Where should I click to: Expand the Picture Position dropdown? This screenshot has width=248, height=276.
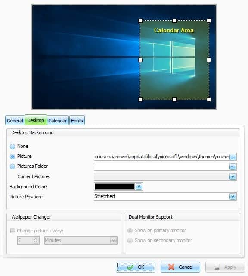click(x=232, y=197)
